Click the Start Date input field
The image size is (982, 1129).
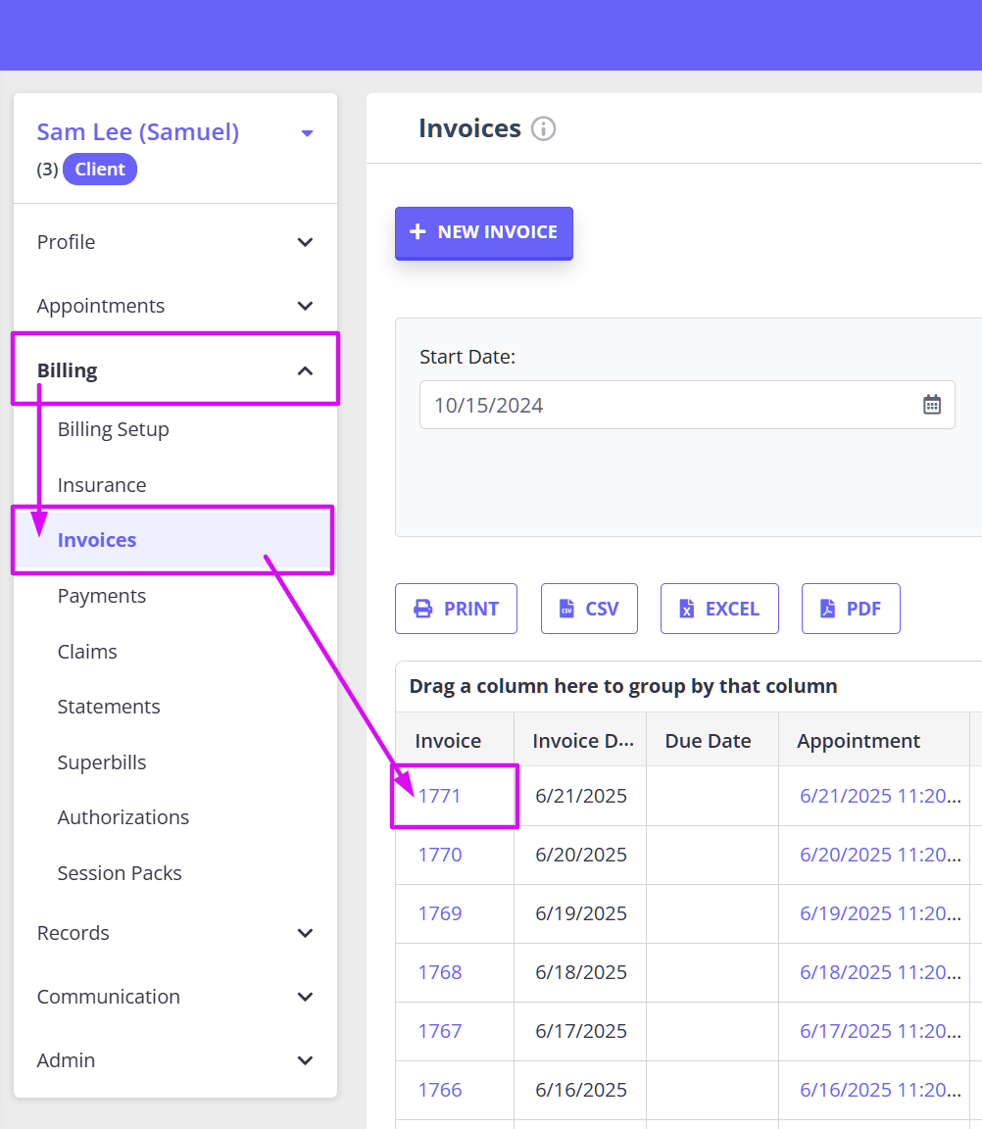666,405
